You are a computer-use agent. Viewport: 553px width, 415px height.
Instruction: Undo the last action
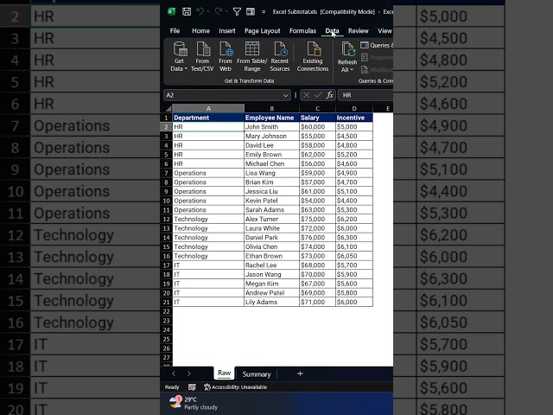(200, 11)
